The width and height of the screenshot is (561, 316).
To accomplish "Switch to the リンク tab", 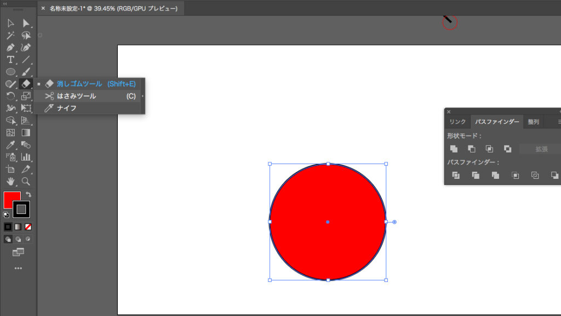I will click(457, 122).
